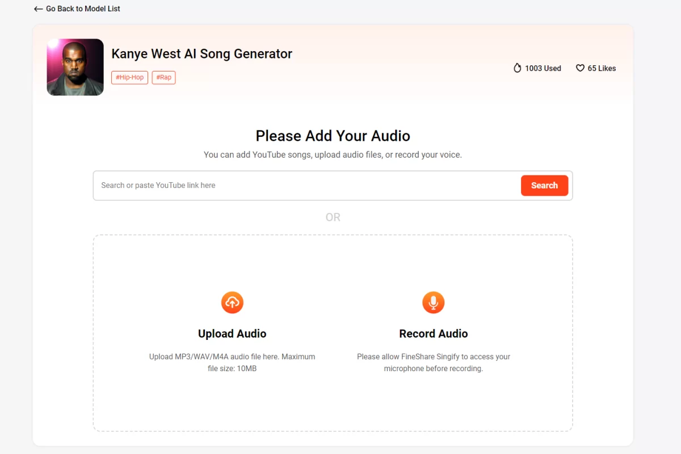Click the 'Please allow FineShare Singify' description
The height and width of the screenshot is (454, 681).
pos(434,363)
